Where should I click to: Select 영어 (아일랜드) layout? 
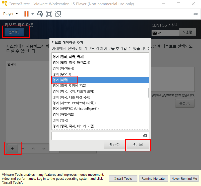pyautogui.click(x=100, y=115)
